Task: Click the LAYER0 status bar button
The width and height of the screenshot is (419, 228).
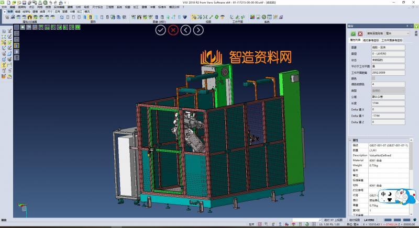Action: tap(370, 220)
